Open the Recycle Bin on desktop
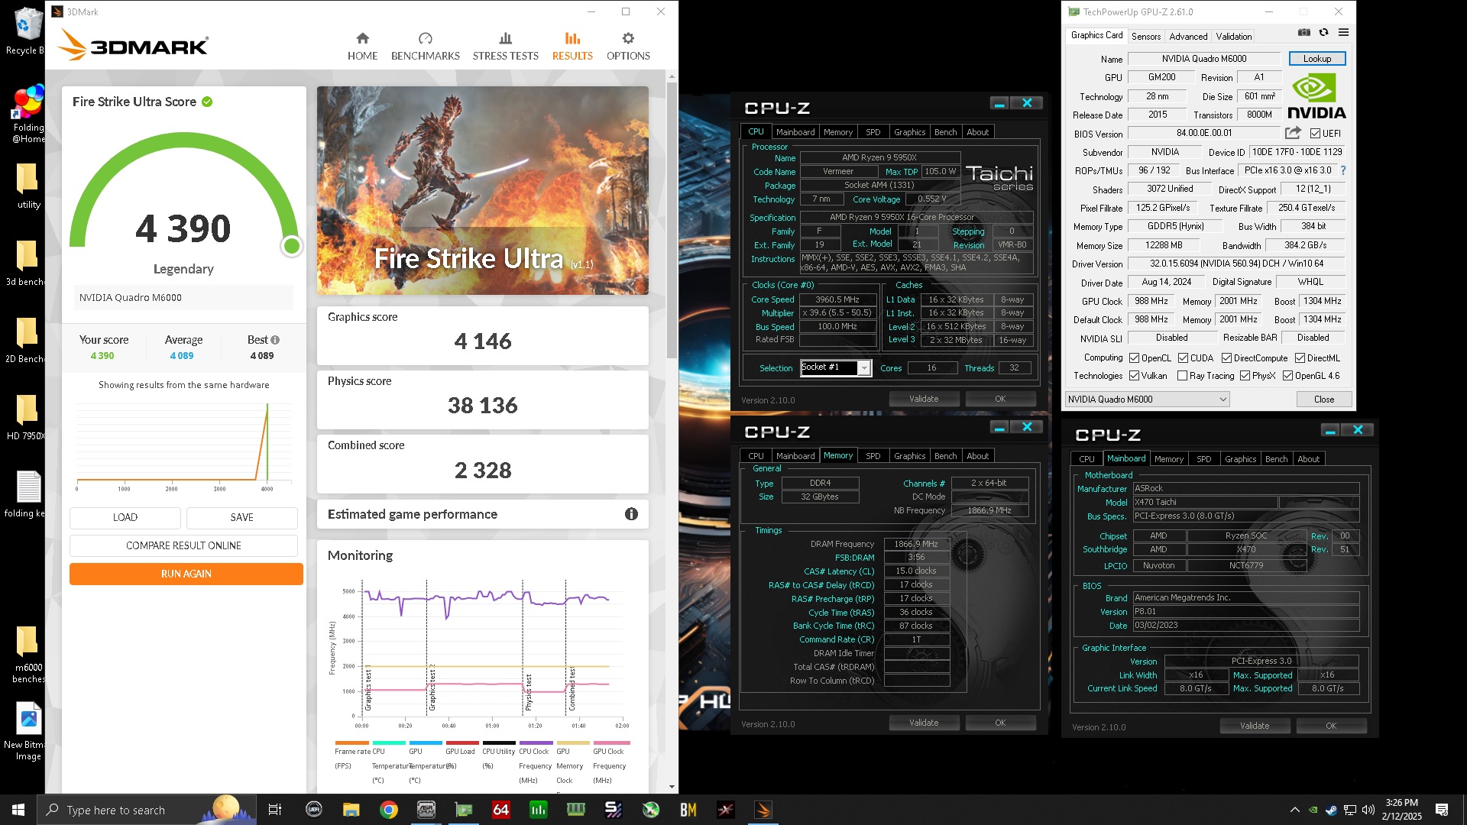This screenshot has width=1467, height=825. [x=27, y=31]
